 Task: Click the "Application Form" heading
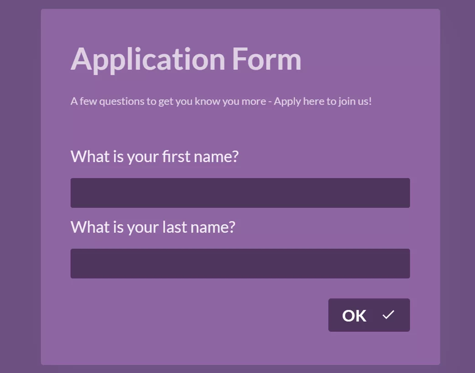tap(186, 59)
